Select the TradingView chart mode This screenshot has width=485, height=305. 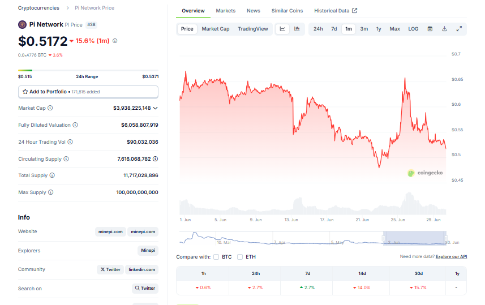[253, 29]
